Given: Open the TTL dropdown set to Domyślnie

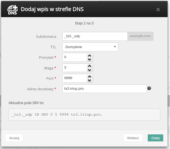Looking at the screenshot, I should (90, 47).
